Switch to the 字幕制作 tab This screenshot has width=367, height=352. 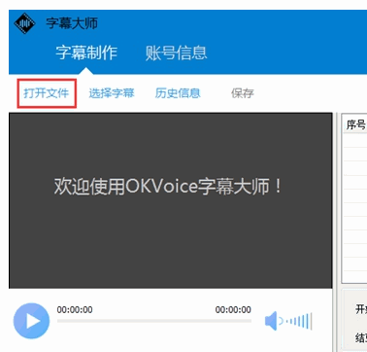click(x=86, y=53)
